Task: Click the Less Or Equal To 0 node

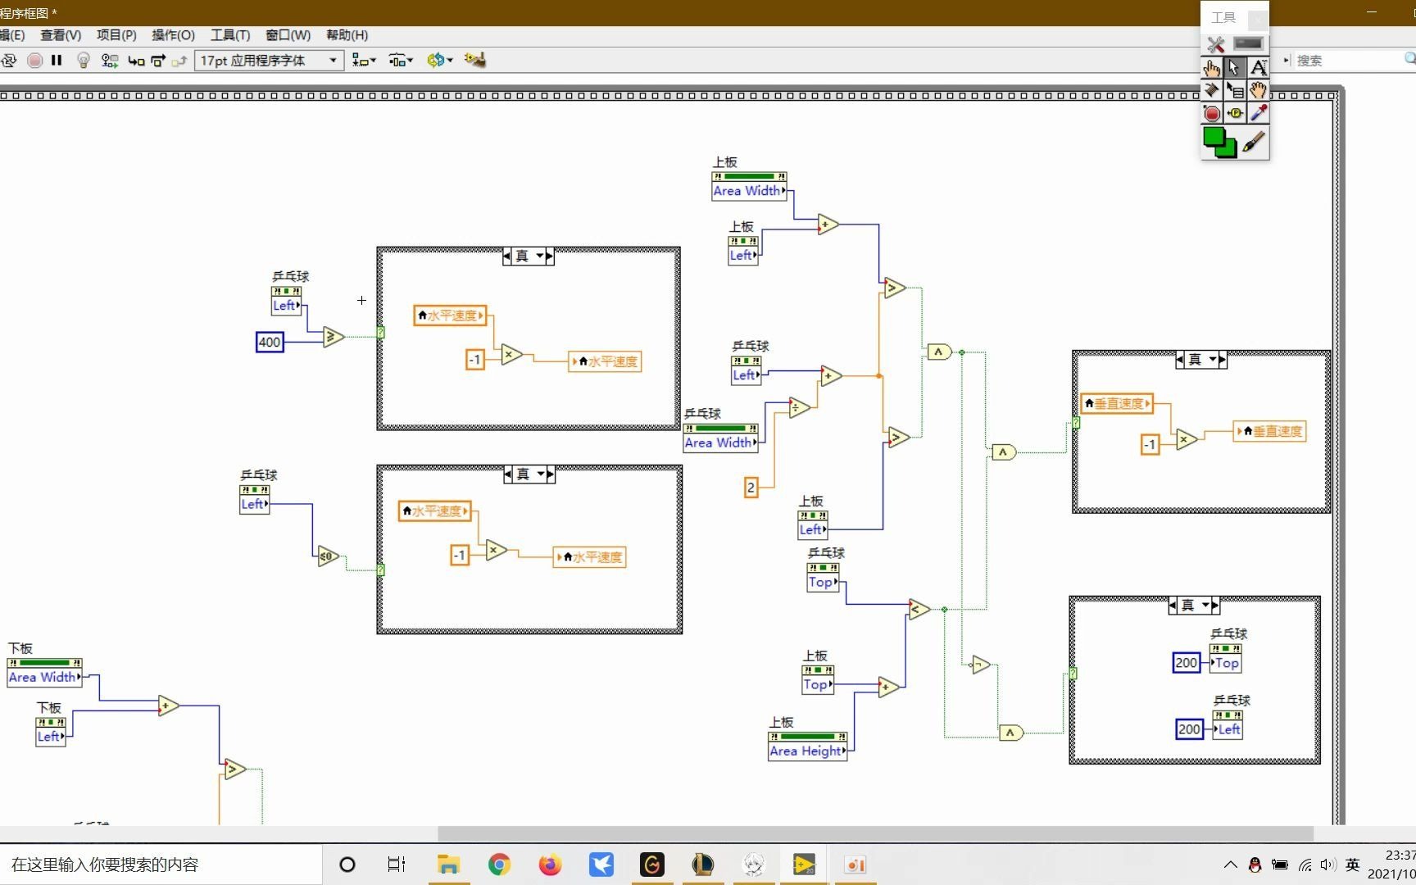Action: tap(328, 557)
